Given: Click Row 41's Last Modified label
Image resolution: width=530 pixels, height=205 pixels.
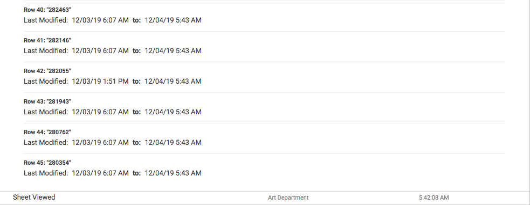Looking at the screenshot, I should 46,51.
